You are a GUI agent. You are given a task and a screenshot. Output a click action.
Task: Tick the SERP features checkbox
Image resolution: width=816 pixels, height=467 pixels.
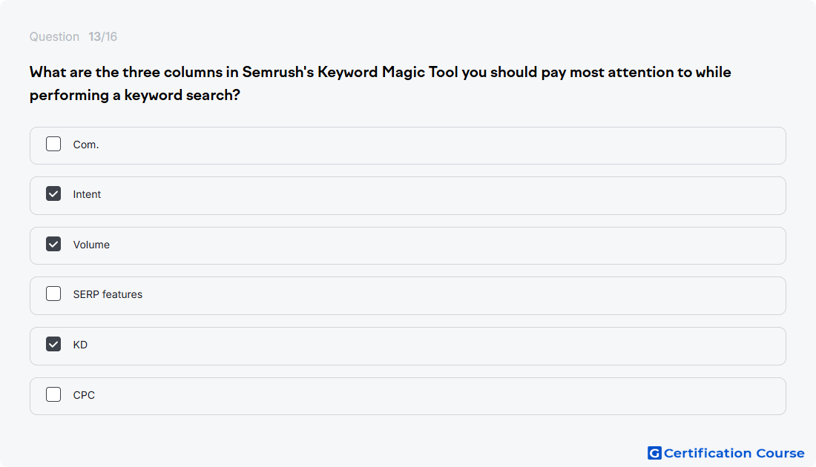(53, 294)
